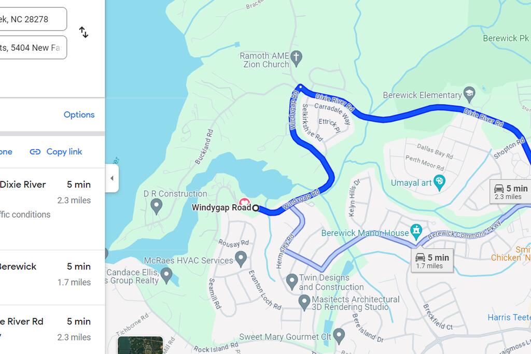Open the Umayal art map pin
The height and width of the screenshot is (354, 531).
pyautogui.click(x=439, y=183)
